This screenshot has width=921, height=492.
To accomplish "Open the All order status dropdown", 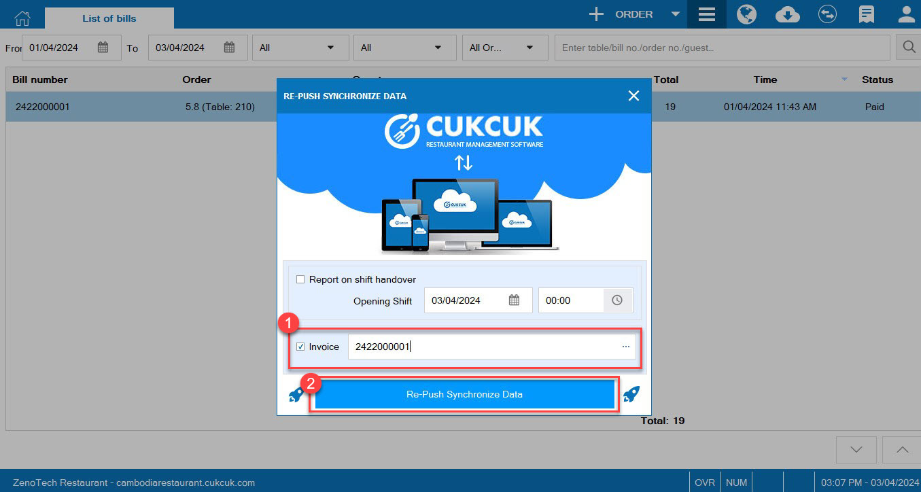I will 504,47.
